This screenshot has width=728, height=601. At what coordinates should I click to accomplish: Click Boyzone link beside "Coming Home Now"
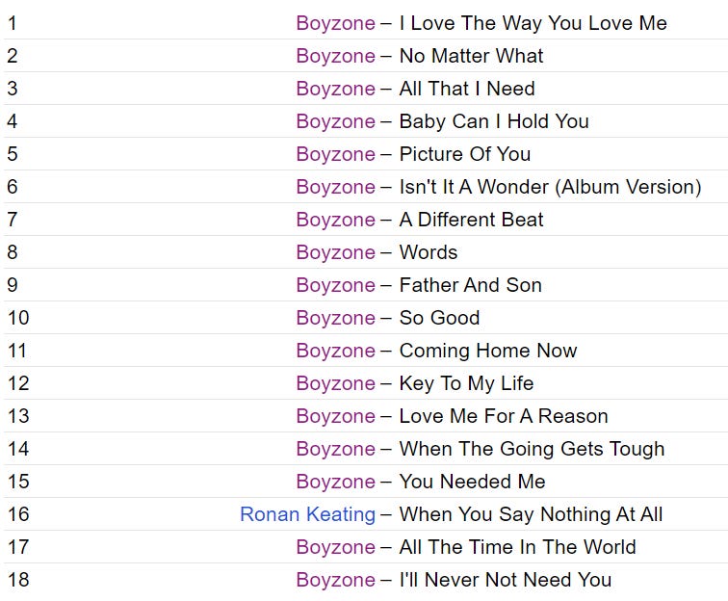point(335,351)
